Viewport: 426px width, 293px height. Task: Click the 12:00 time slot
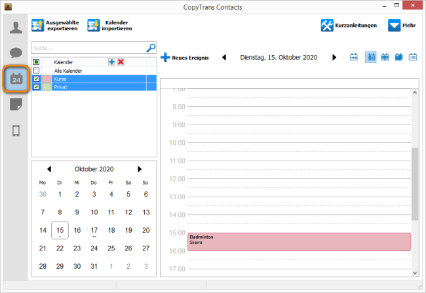tap(299, 183)
